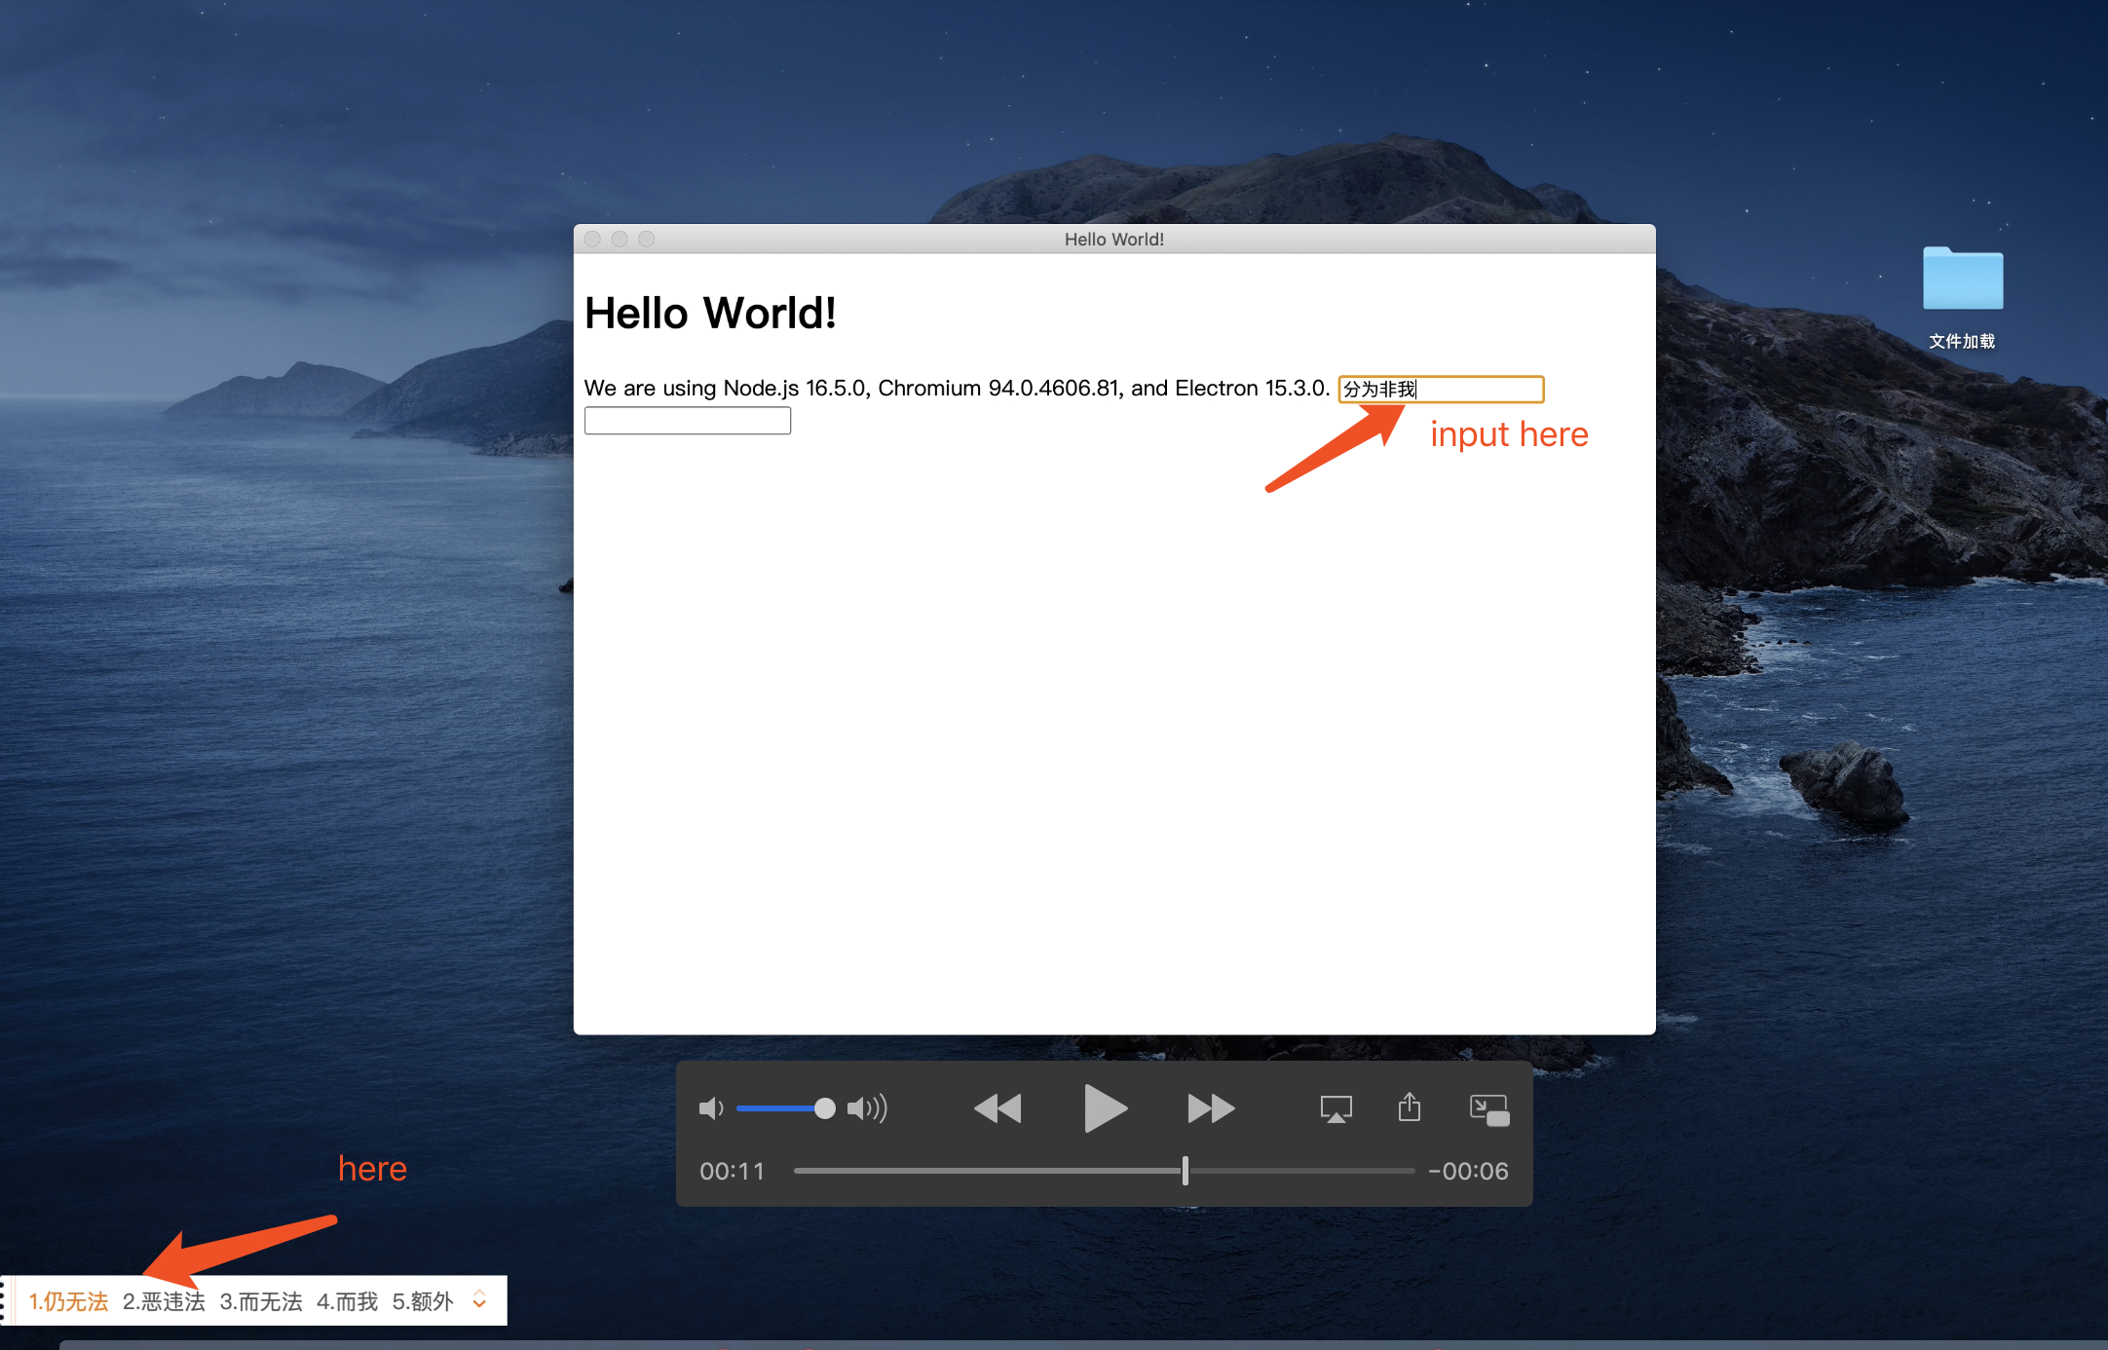
Task: Select IME candidate 3.而无法
Action: 261,1301
